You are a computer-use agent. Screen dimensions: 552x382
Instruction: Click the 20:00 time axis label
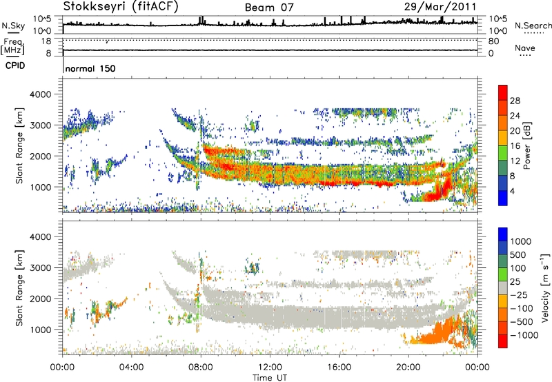(x=408, y=368)
